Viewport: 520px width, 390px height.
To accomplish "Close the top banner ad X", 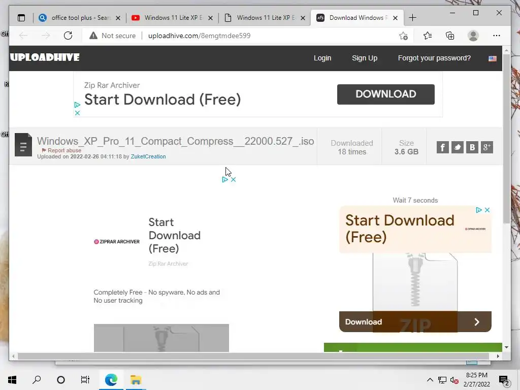I will 77,113.
